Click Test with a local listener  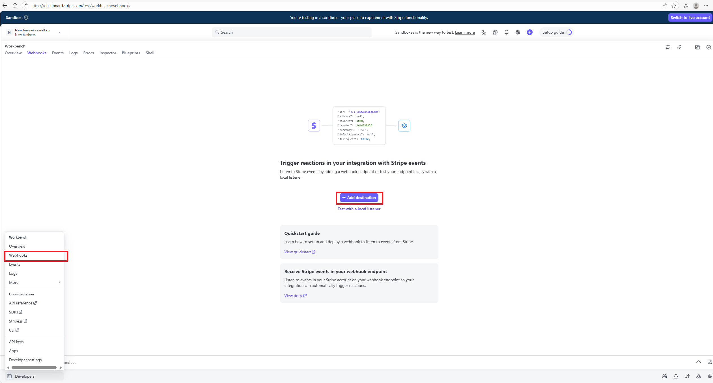tap(359, 209)
